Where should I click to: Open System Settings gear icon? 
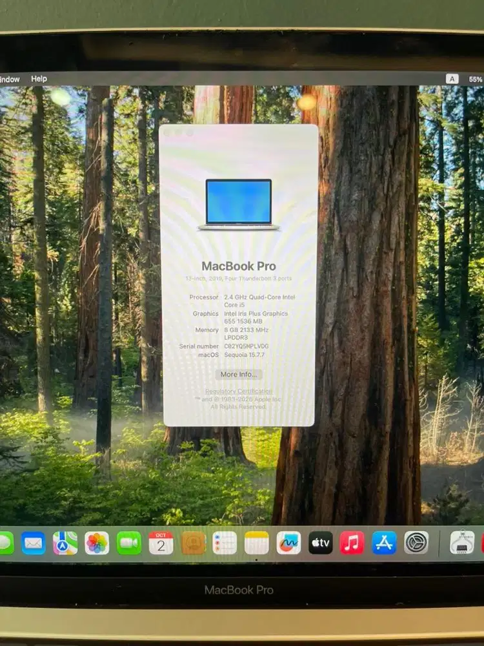416,543
